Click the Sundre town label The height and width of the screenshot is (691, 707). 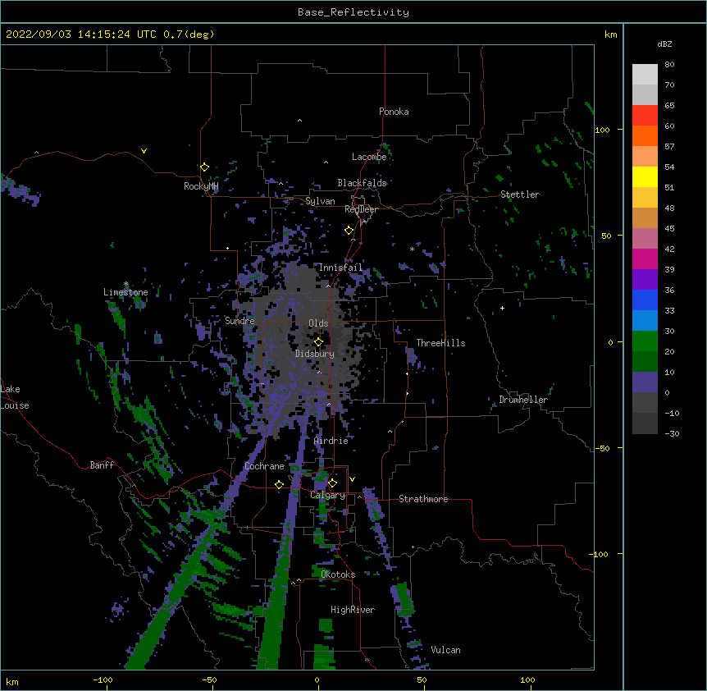239,321
